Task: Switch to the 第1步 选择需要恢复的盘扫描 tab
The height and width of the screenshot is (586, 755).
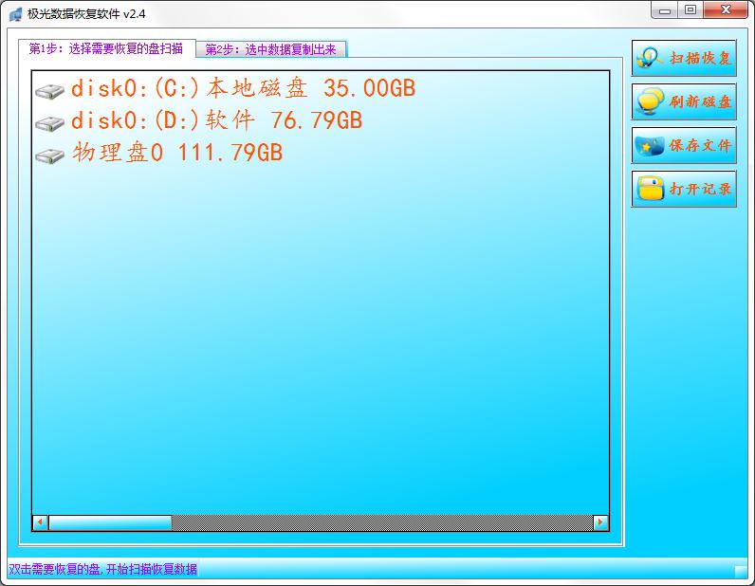Action: tap(106, 49)
